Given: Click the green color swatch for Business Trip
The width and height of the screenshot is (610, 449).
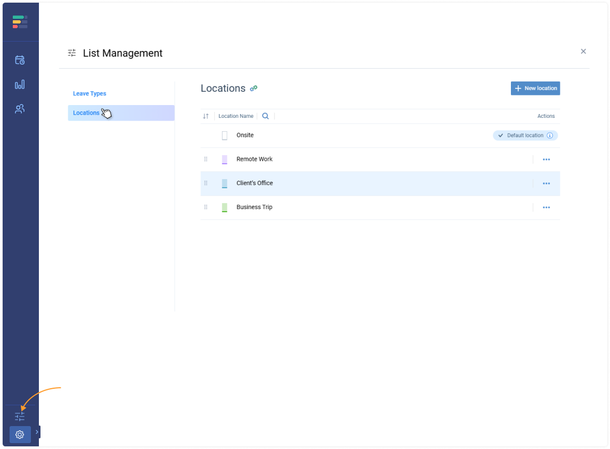Looking at the screenshot, I should [x=224, y=207].
